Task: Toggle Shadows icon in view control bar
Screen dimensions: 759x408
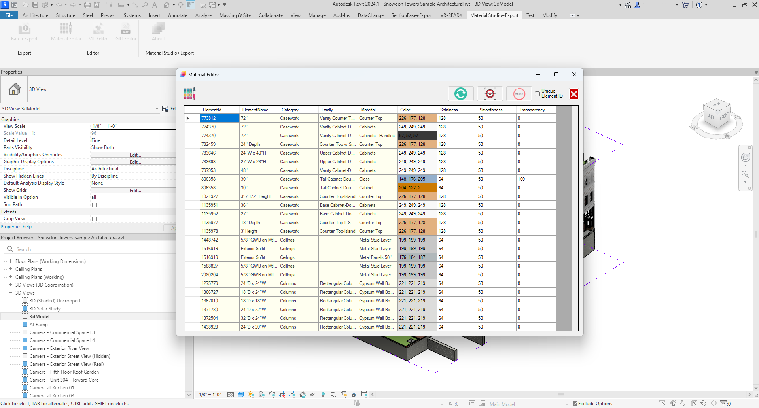Action: [261, 395]
